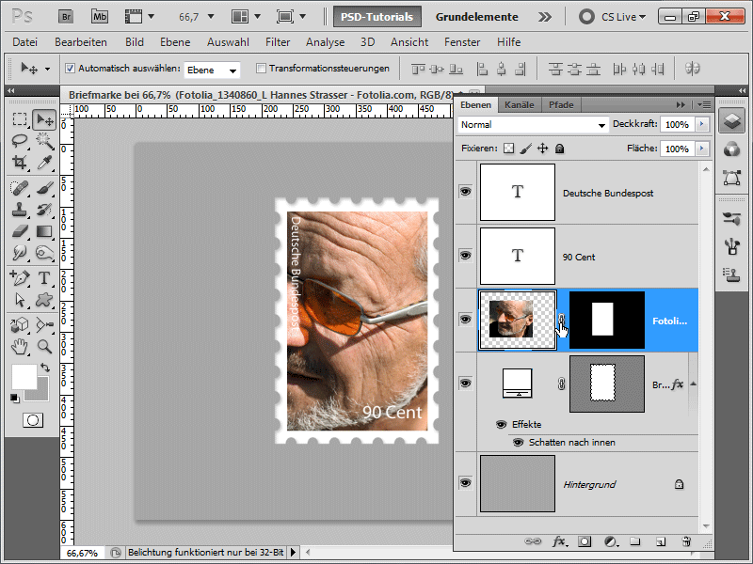753x564 pixels.
Task: Select the Hand tool
Action: tap(19, 346)
